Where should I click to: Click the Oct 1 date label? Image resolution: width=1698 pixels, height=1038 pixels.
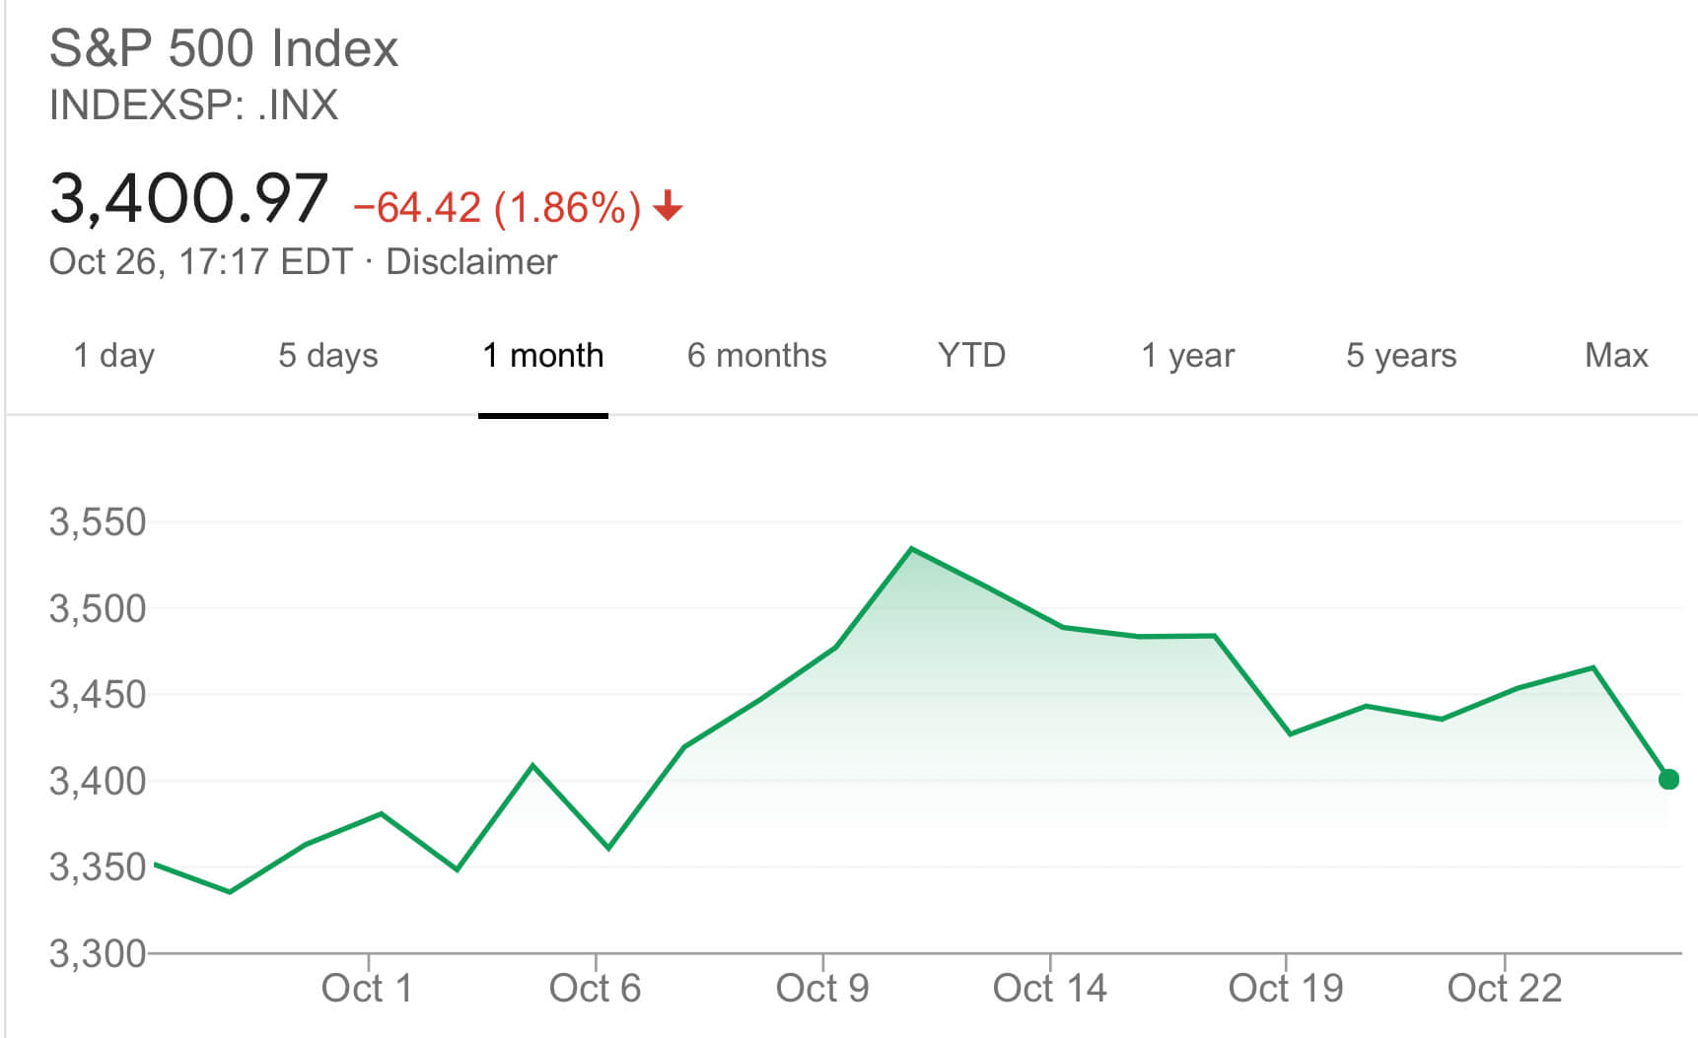[x=367, y=988]
